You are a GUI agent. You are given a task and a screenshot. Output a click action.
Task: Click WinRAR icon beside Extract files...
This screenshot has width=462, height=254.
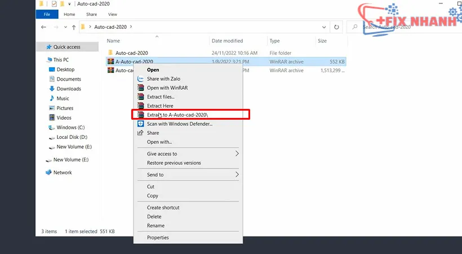[x=140, y=97]
